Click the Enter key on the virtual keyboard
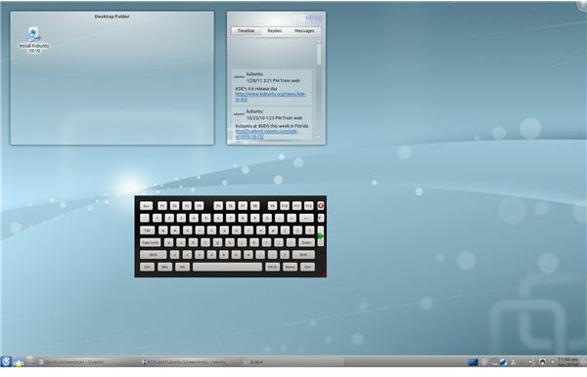The image size is (587, 377). pos(306,242)
